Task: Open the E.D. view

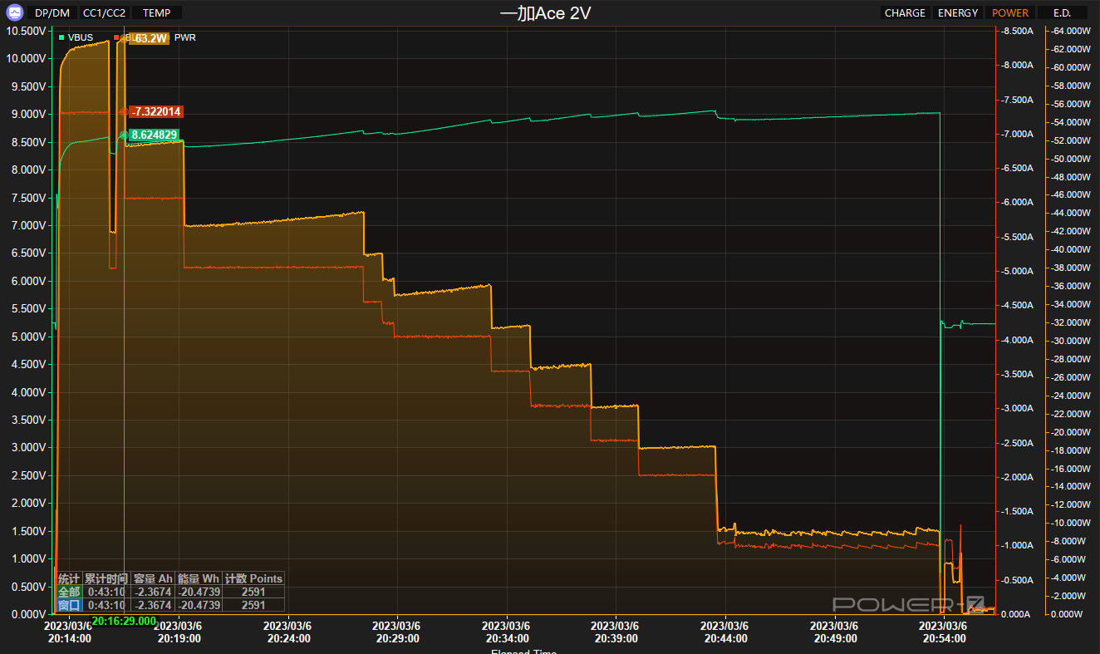Action: click(x=1062, y=12)
